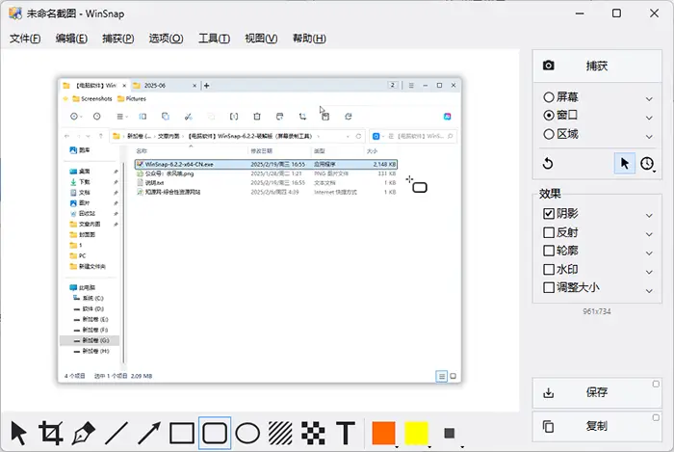Open the 文件(F) menu
This screenshot has height=452, width=674.
[x=25, y=39]
